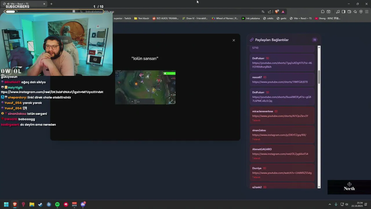The width and height of the screenshot is (371, 209).
Task: Open Durriye's youtube watch link
Action: 282,173
